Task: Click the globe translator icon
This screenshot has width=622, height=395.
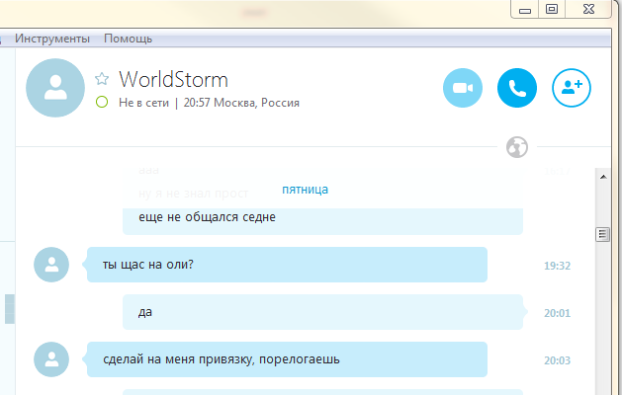Action: [517, 147]
